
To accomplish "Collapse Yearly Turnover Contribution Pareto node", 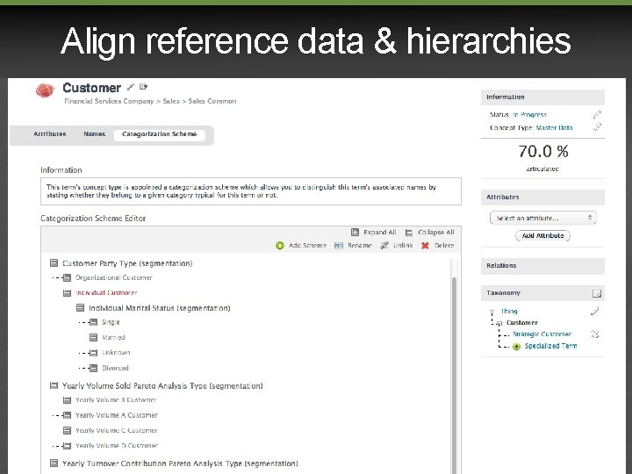I will click(x=54, y=463).
